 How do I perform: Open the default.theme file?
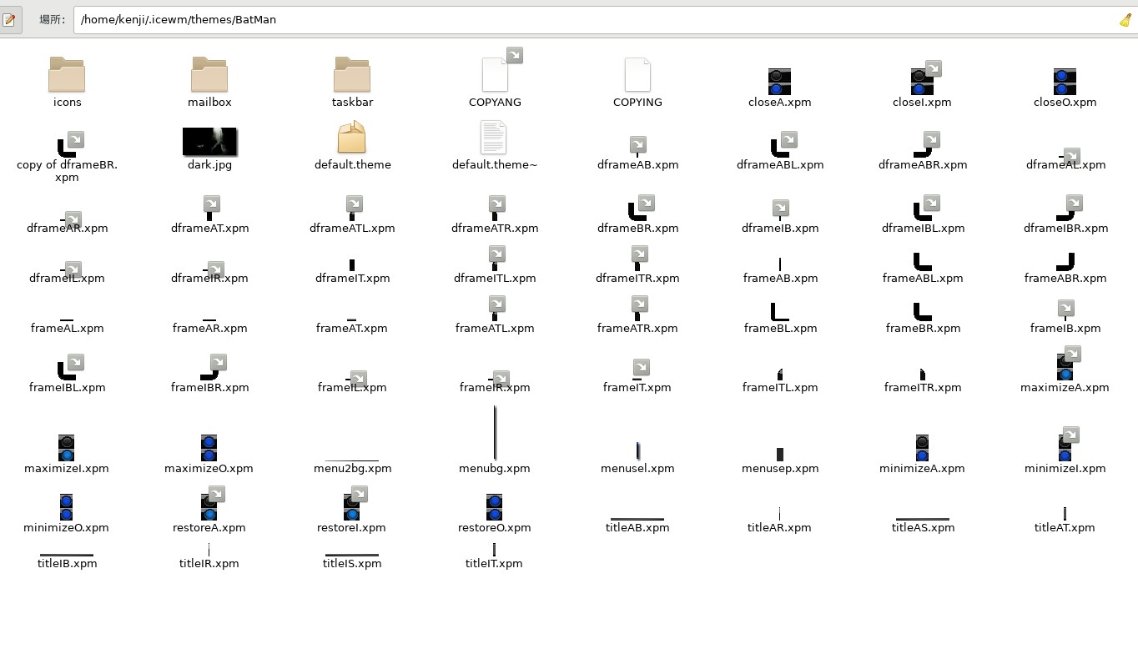tap(352, 138)
